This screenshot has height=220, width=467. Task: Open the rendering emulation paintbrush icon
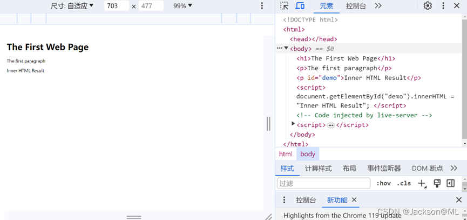coord(437,183)
